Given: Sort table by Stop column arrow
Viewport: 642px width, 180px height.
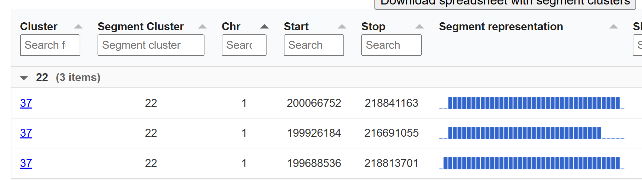Looking at the screenshot, I should pos(419,26).
